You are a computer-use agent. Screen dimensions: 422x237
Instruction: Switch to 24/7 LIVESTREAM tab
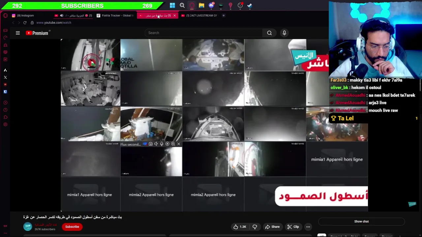coord(200,15)
